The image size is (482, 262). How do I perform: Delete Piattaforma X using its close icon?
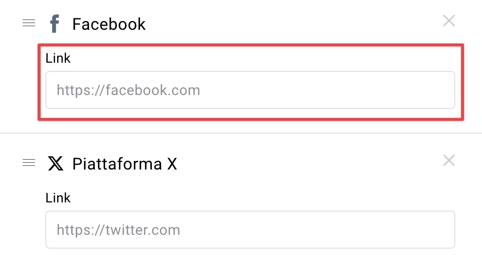tap(449, 160)
